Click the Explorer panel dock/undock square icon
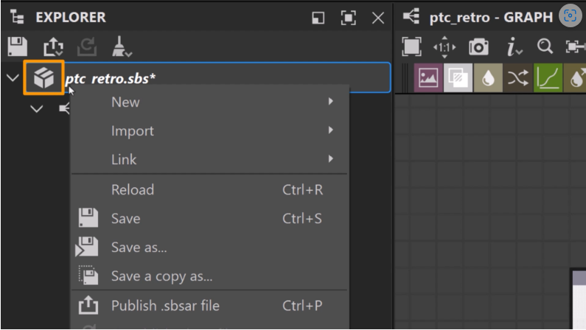The image size is (586, 330). tap(318, 18)
